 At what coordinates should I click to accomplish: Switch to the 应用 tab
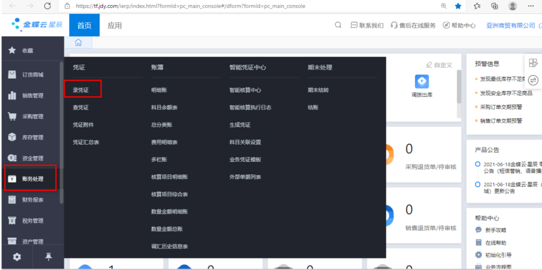[x=114, y=26]
